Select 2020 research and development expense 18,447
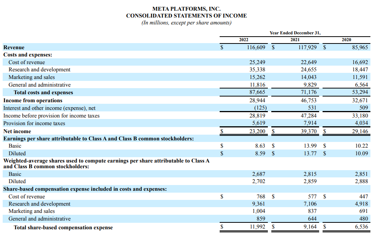 pyautogui.click(x=360, y=69)
